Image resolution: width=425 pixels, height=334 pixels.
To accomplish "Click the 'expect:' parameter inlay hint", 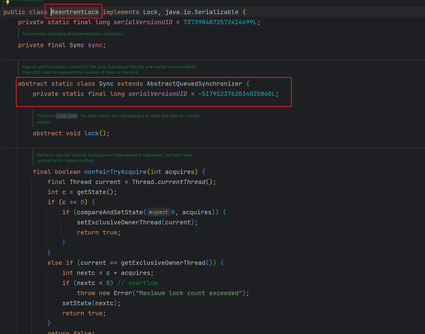I will coord(159,212).
